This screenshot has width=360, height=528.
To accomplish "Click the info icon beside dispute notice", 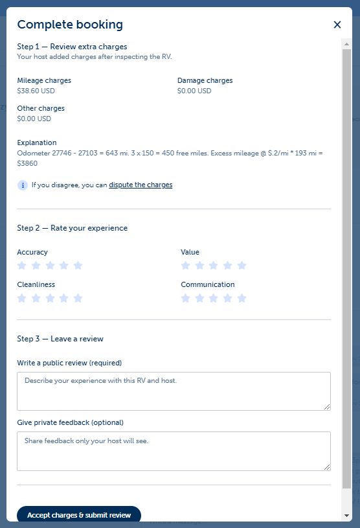I will (x=23, y=185).
